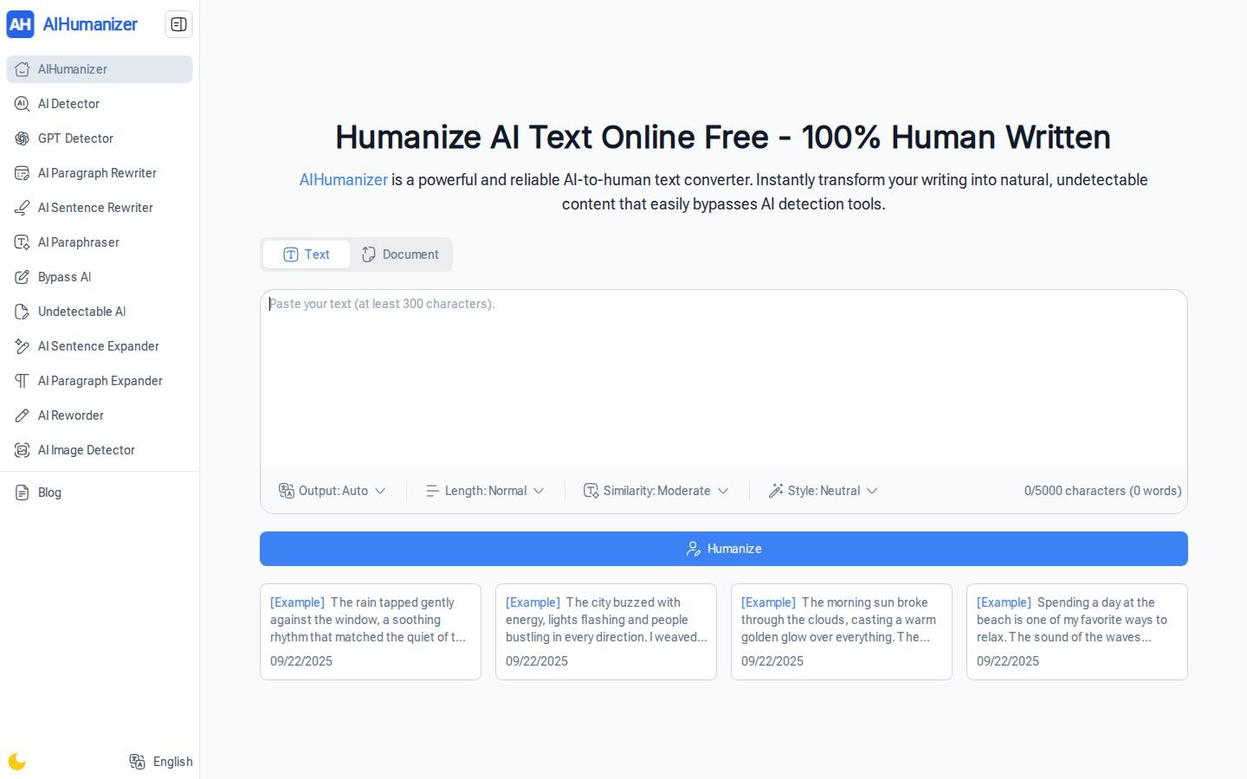Click the AI Paragraph Expander icon
This screenshot has height=779, width=1247.
coord(23,381)
